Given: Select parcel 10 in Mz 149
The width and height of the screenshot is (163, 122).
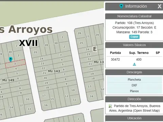Looking at the screenshot, I should click(28, 99).
